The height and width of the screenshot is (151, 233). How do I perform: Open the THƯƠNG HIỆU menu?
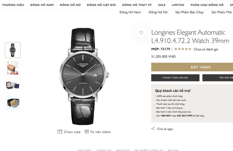tap(13, 5)
